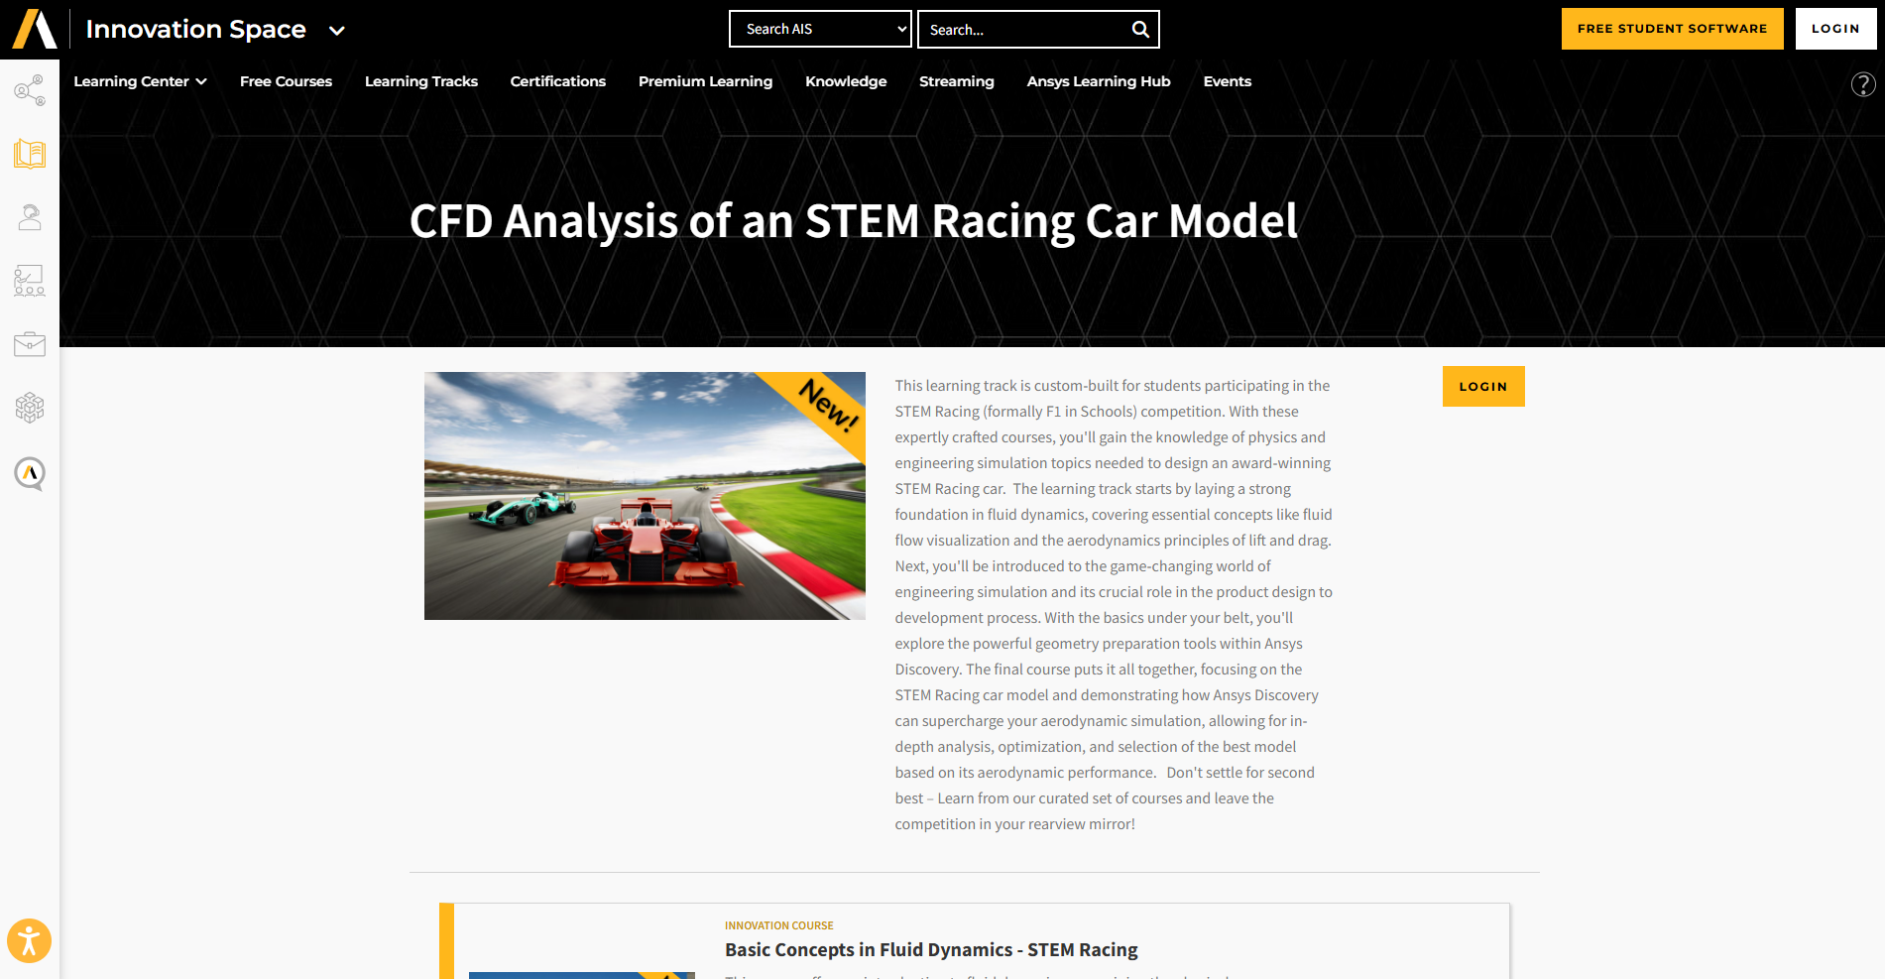Open Basic Concepts in Fluid Dynamics course

pyautogui.click(x=931, y=949)
